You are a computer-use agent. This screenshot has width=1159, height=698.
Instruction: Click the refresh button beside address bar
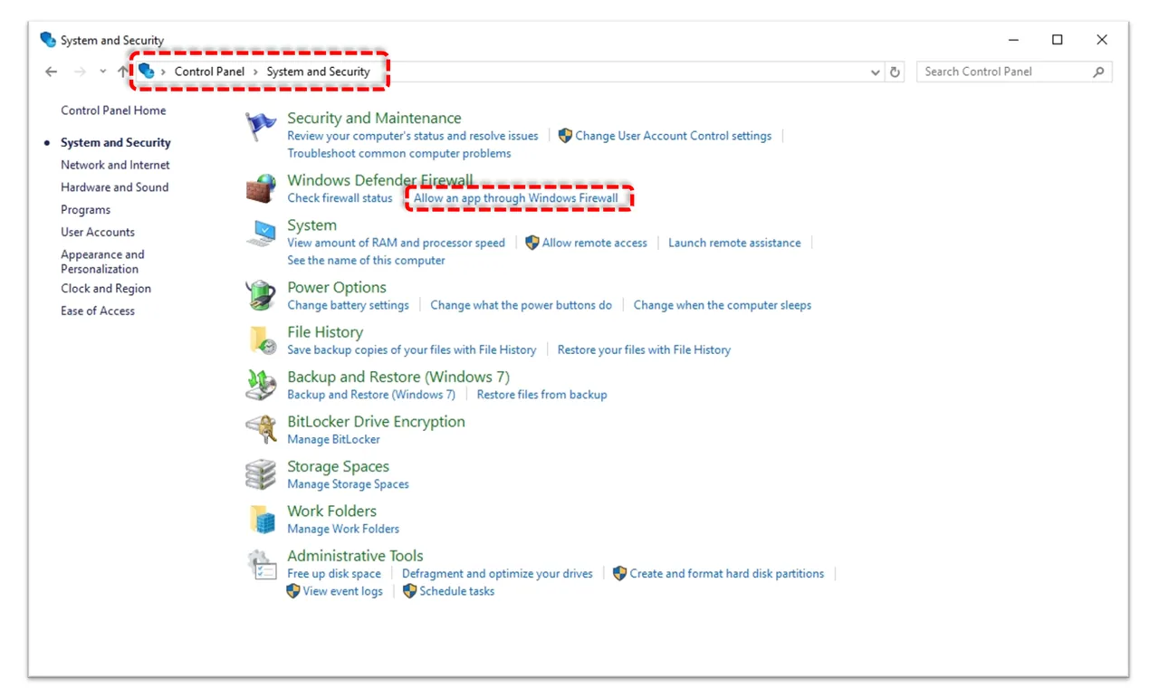(895, 72)
